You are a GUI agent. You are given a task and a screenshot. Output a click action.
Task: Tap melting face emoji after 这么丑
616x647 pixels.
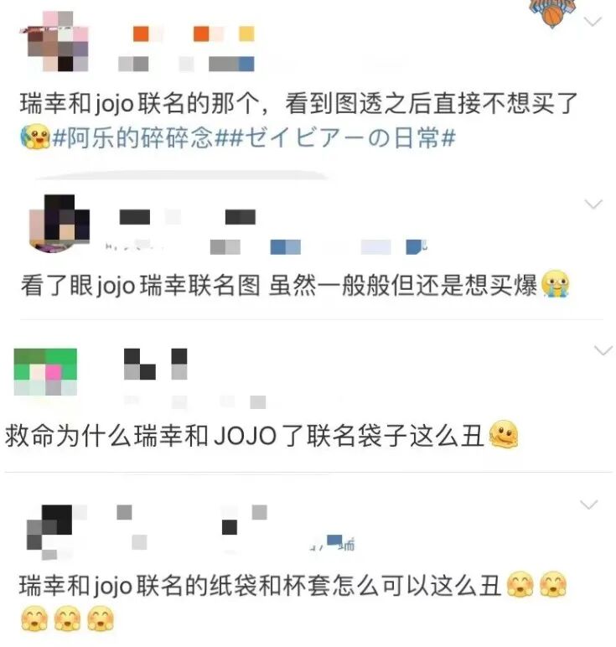[504, 434]
